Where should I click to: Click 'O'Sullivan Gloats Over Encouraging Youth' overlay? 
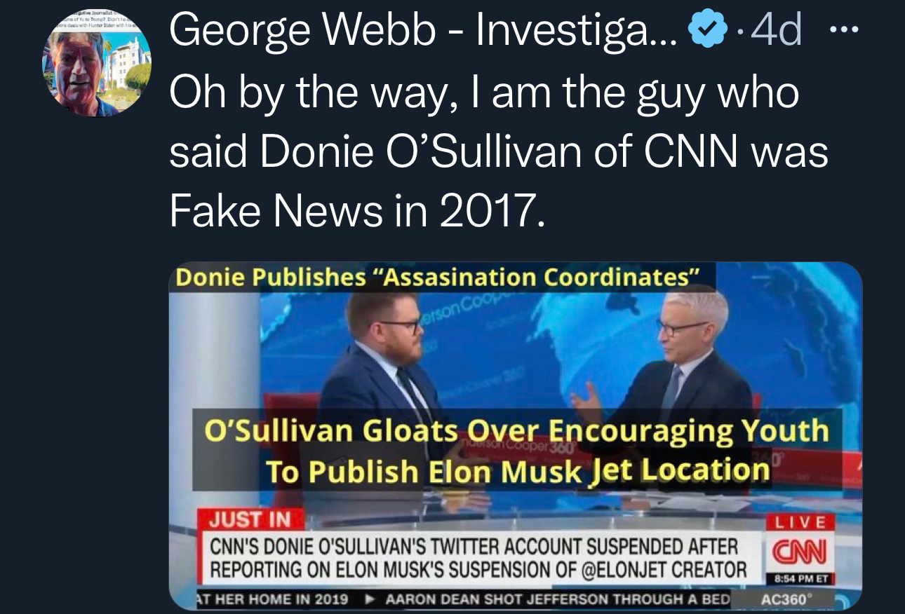click(x=516, y=430)
